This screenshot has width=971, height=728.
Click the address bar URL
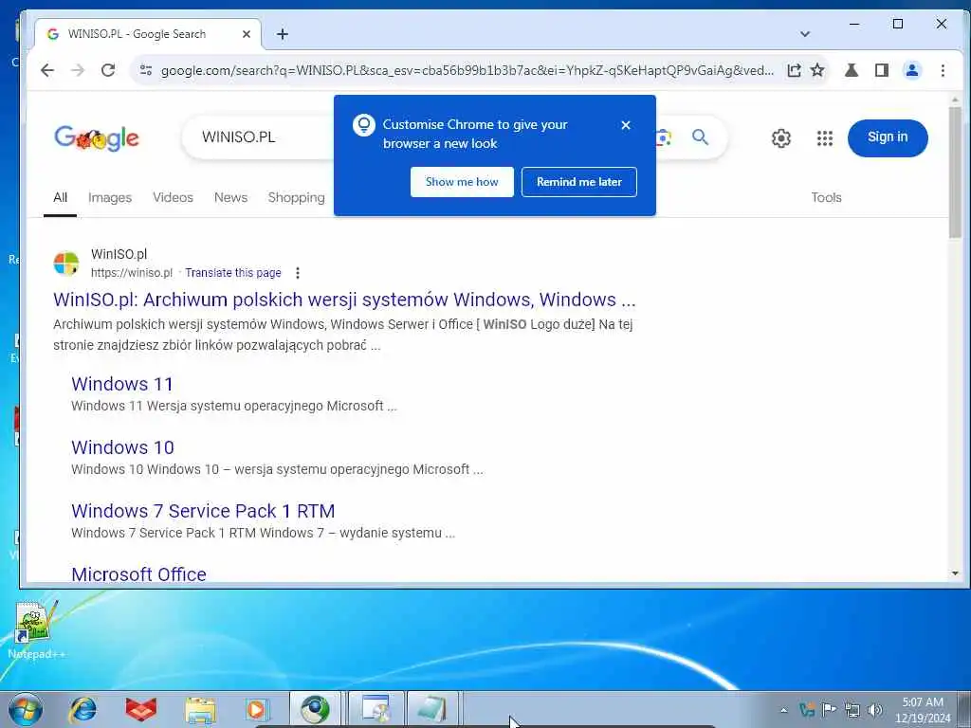(467, 70)
